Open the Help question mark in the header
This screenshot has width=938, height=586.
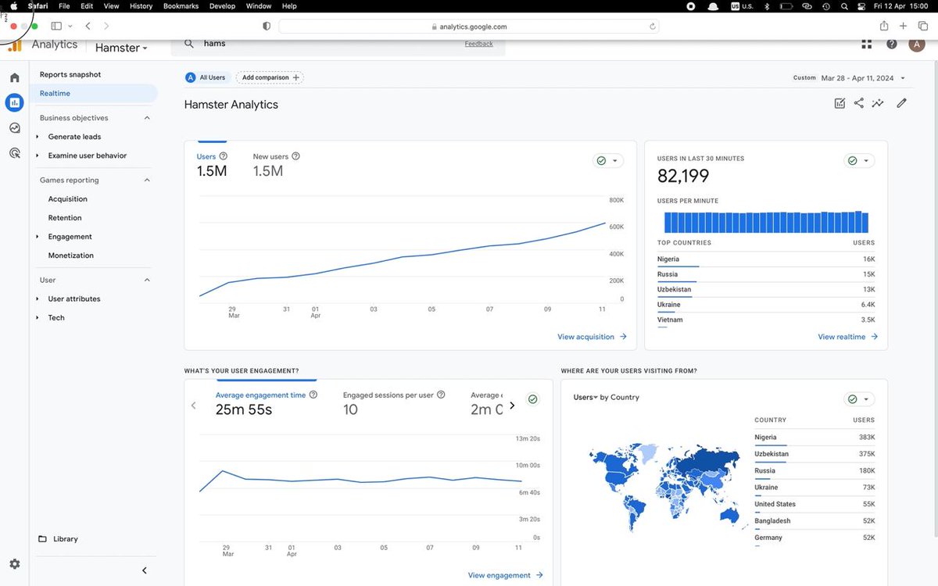(x=892, y=45)
